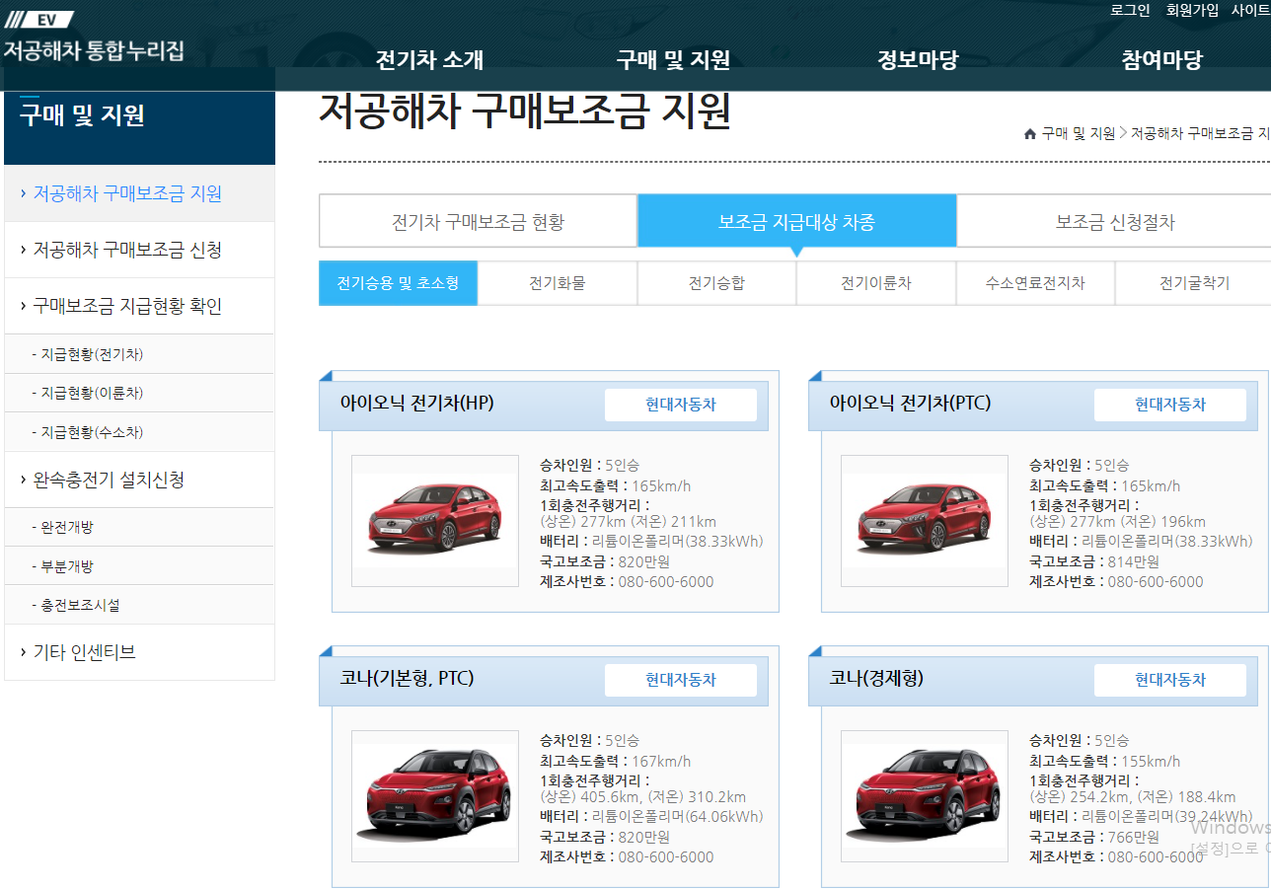
Task: Open 지급현황(수소차) submenu item
Action: click(139, 432)
